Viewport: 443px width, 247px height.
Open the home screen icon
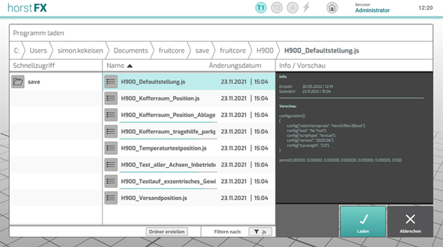(332, 8)
